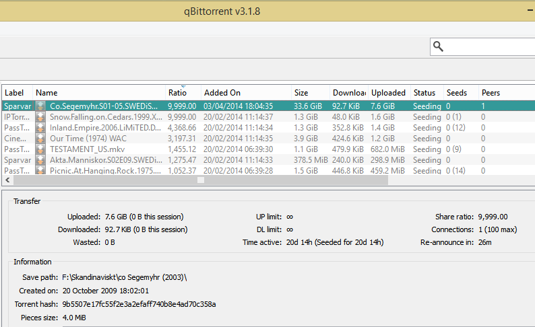Sort torrents by Name column header
535x327 pixels.
[99, 93]
